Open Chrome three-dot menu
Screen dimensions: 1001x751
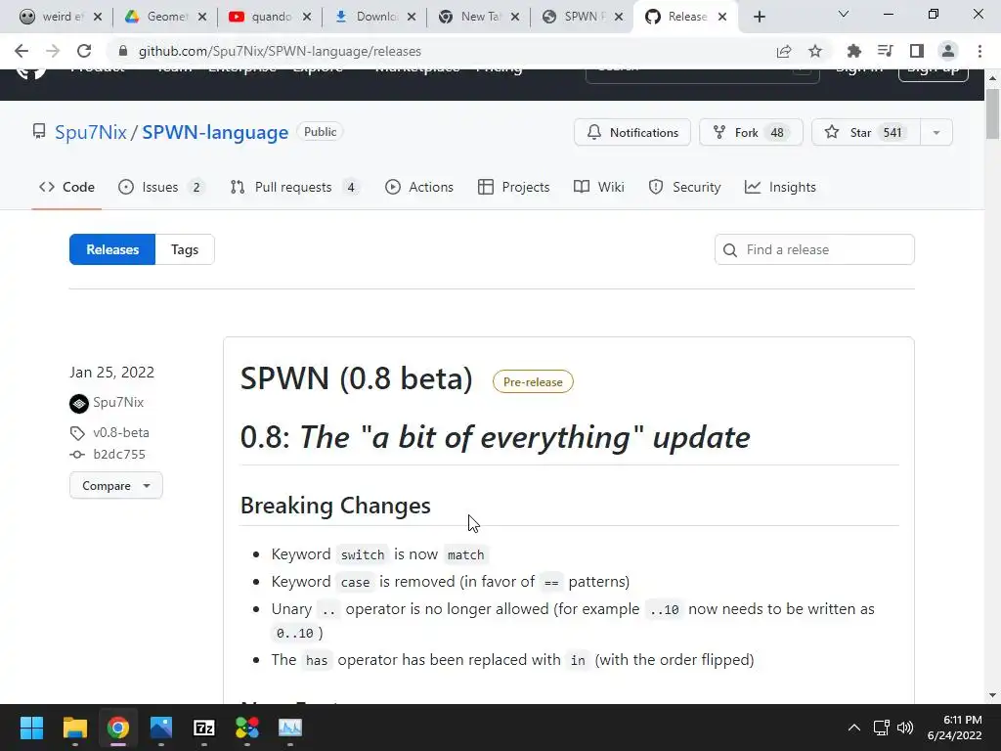click(979, 51)
